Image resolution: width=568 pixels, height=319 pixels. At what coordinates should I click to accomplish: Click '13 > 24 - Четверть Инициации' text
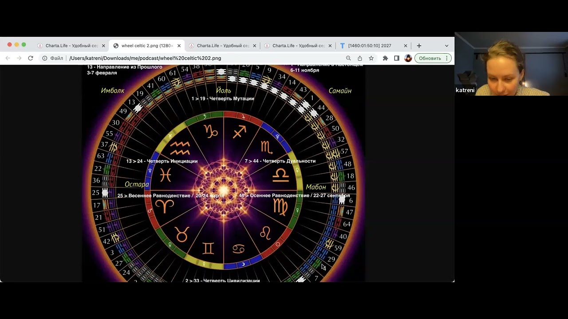click(162, 161)
